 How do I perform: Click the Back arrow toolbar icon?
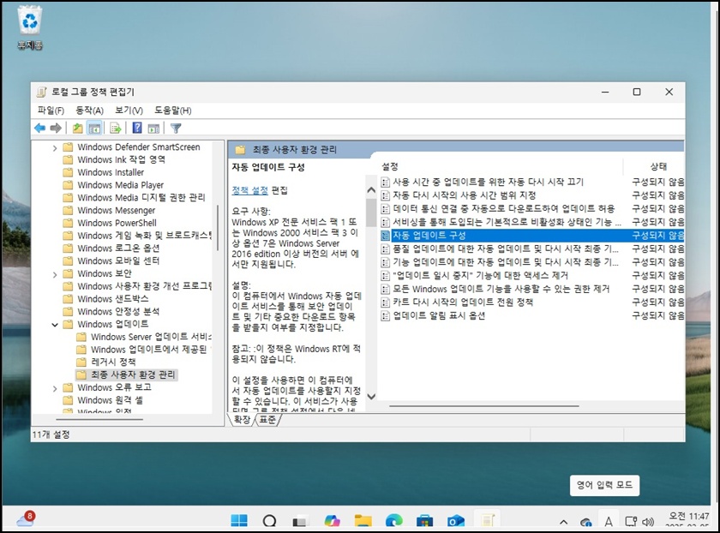pyautogui.click(x=40, y=128)
